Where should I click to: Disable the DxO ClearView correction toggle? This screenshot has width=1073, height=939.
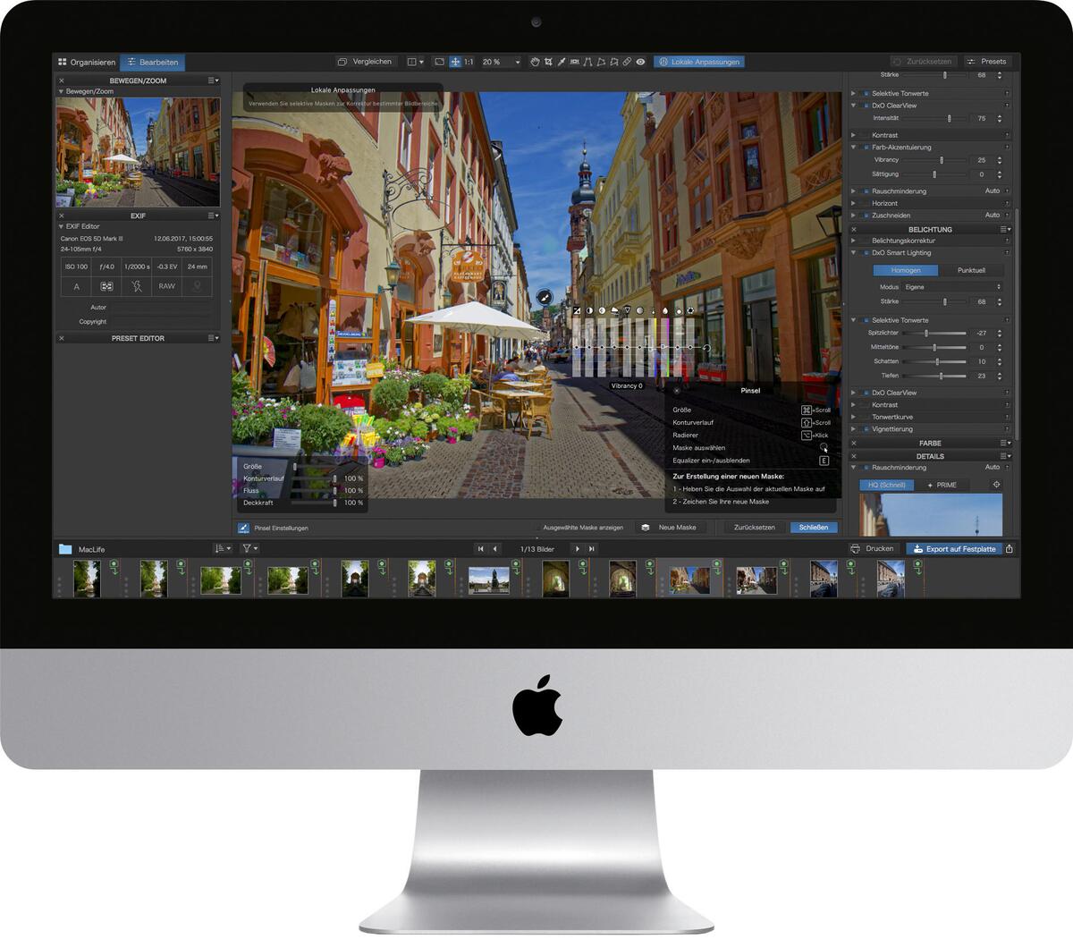(x=866, y=105)
